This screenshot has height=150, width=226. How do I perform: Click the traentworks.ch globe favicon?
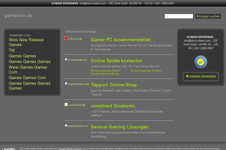pyautogui.click(x=66, y=126)
